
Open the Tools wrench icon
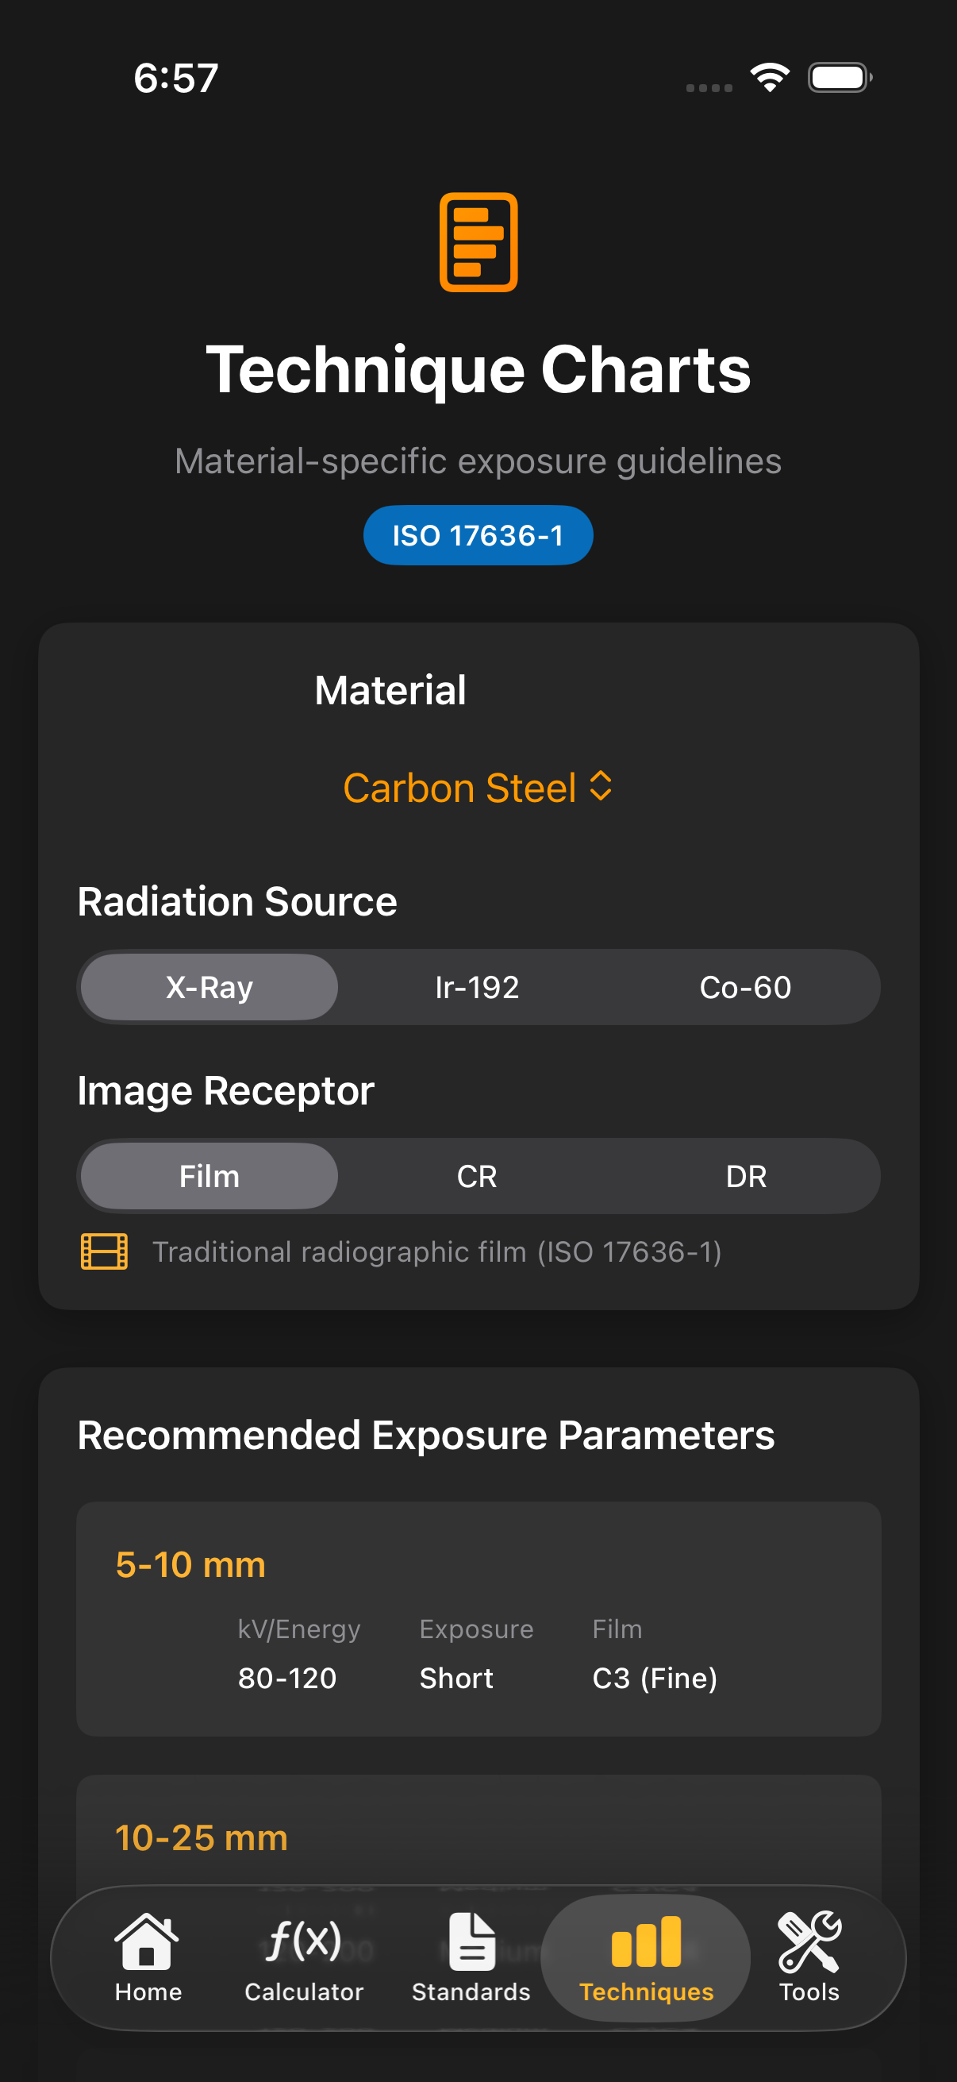(x=809, y=1941)
